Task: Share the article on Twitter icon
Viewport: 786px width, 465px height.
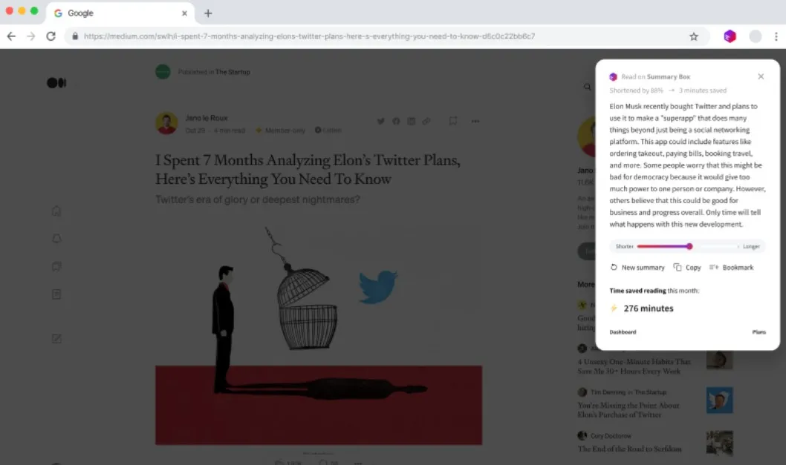Action: point(381,121)
